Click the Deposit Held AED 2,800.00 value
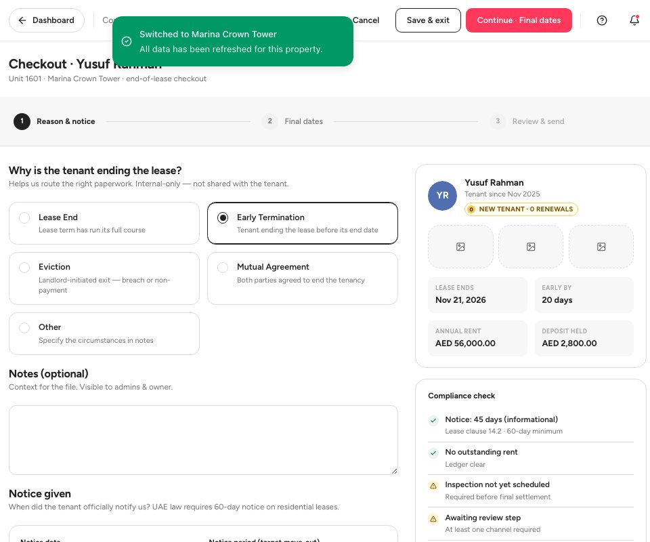The image size is (650, 542). coord(569,343)
